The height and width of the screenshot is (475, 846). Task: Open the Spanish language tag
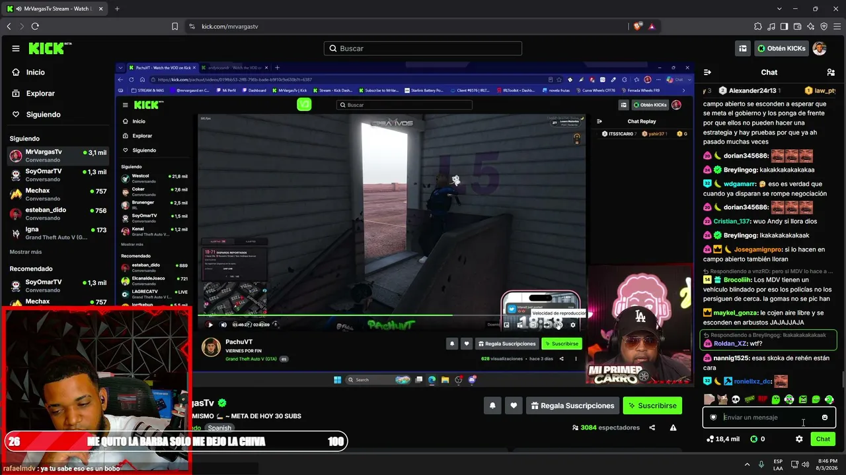pos(219,428)
